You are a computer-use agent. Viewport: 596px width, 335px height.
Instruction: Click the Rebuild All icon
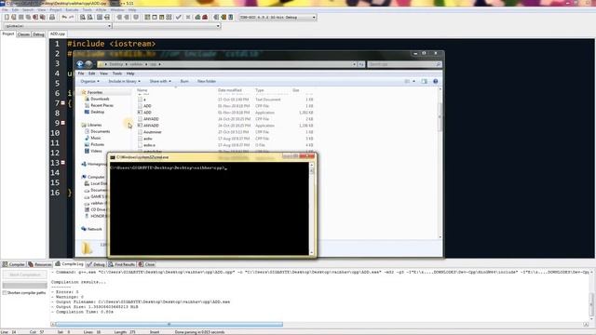169,17
